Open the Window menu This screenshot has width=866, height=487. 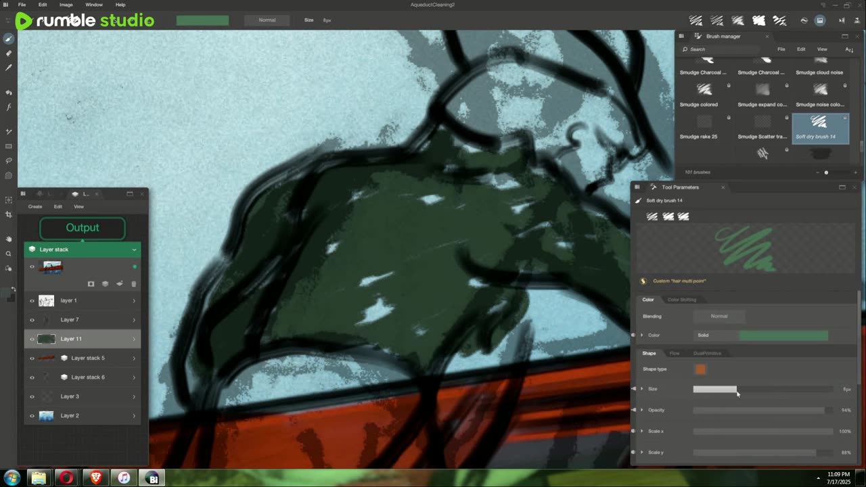click(94, 5)
